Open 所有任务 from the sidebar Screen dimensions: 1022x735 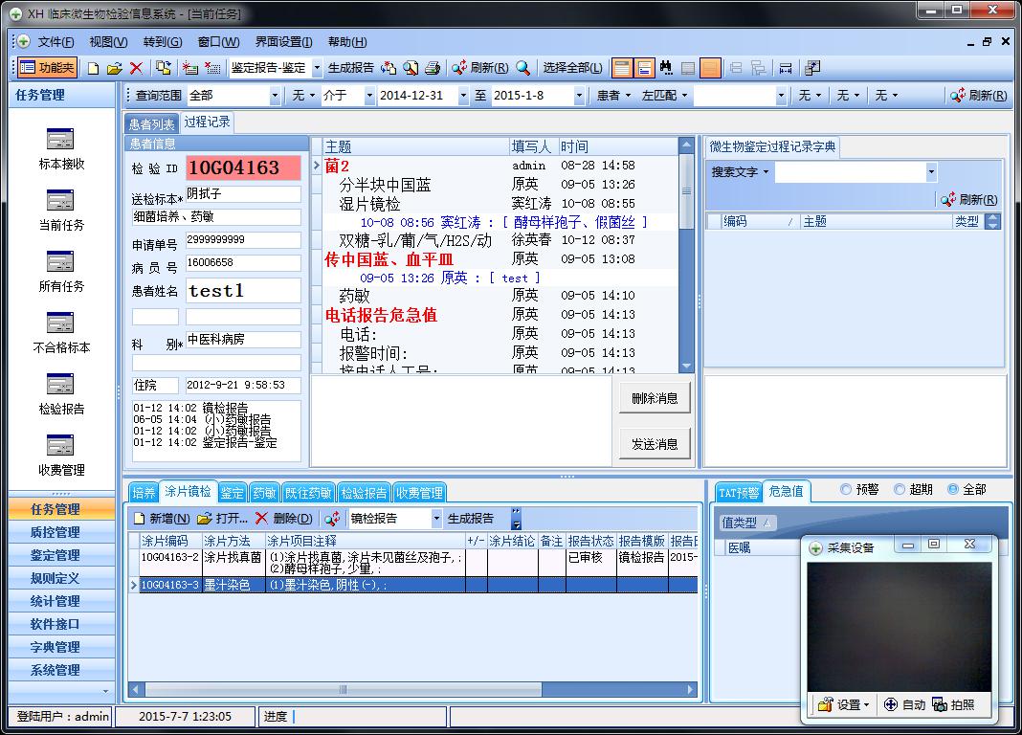click(x=60, y=272)
